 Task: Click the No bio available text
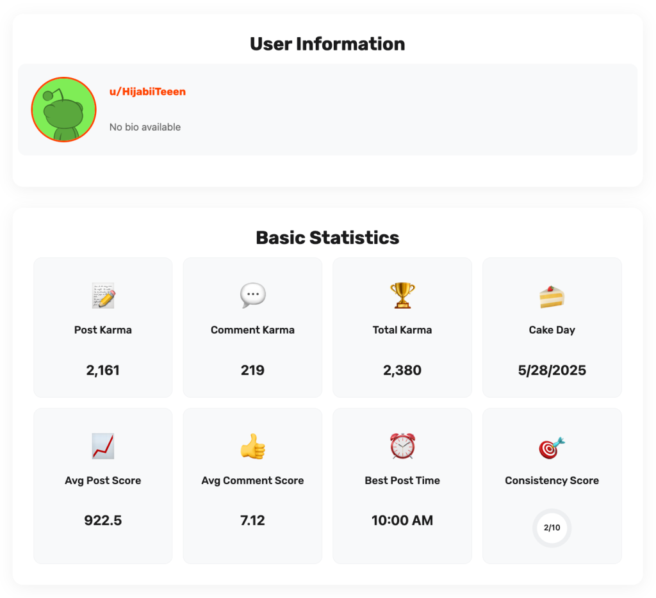point(145,127)
